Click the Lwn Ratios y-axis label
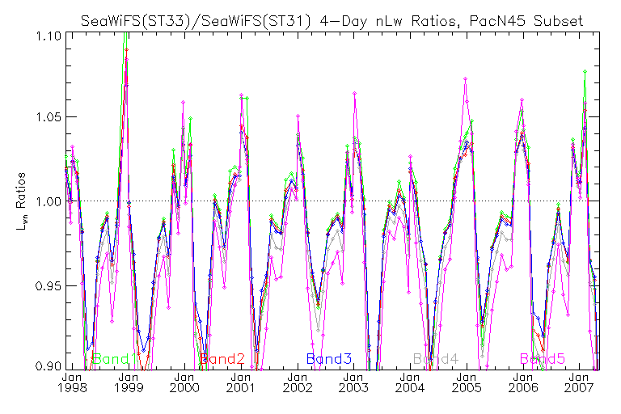This screenshot has width=621, height=414. tap(21, 201)
